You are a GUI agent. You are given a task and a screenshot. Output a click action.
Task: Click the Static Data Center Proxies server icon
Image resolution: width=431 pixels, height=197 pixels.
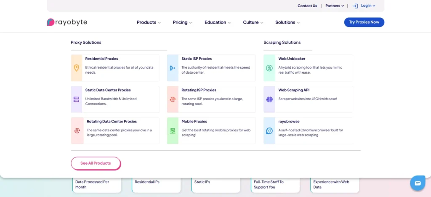(77, 99)
